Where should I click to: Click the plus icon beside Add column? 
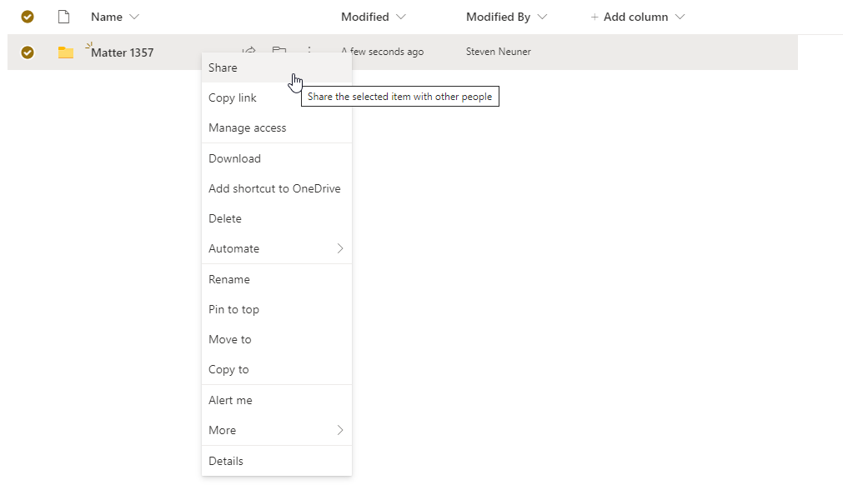pos(595,17)
